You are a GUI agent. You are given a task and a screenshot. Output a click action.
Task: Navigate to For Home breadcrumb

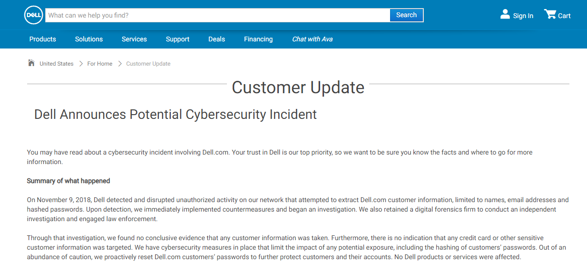(100, 64)
